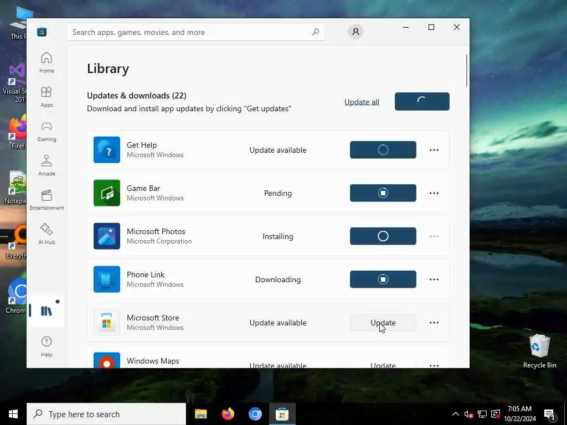This screenshot has height=425, width=567.
Task: Select the Library icon in the sidebar
Action: coord(47,311)
